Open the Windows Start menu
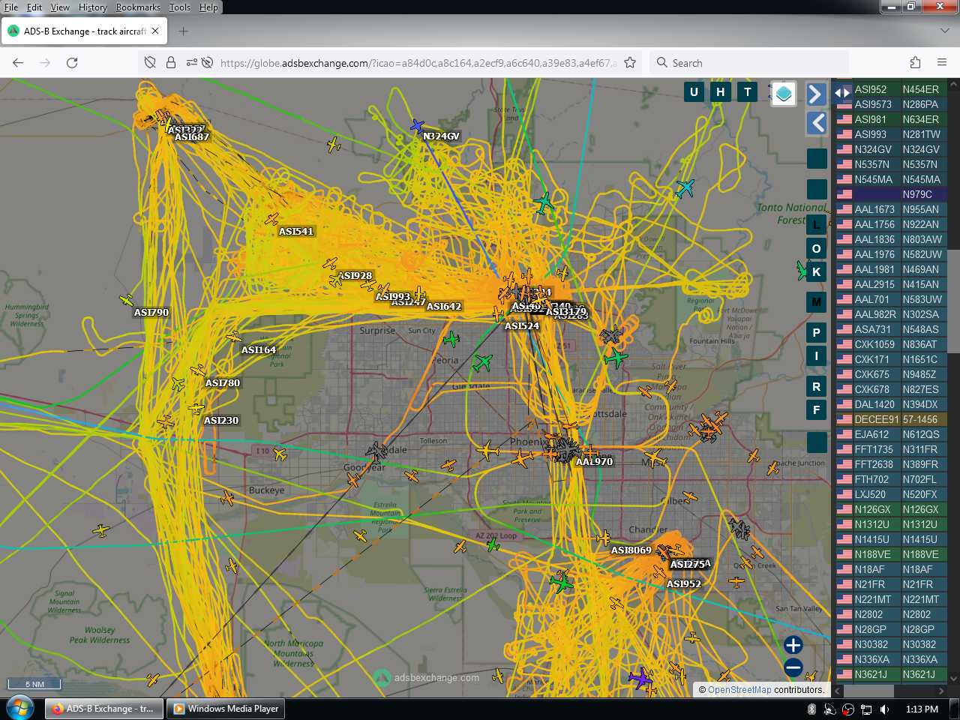960x720 pixels. [19, 709]
